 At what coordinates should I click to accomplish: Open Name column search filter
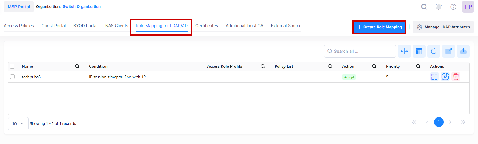coord(77,66)
